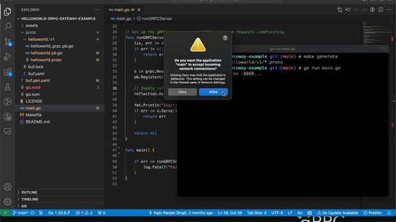Viewport: 396px width, 222px height.
Task: Collapse the helloworld/v1 folder
Action: (41, 39)
